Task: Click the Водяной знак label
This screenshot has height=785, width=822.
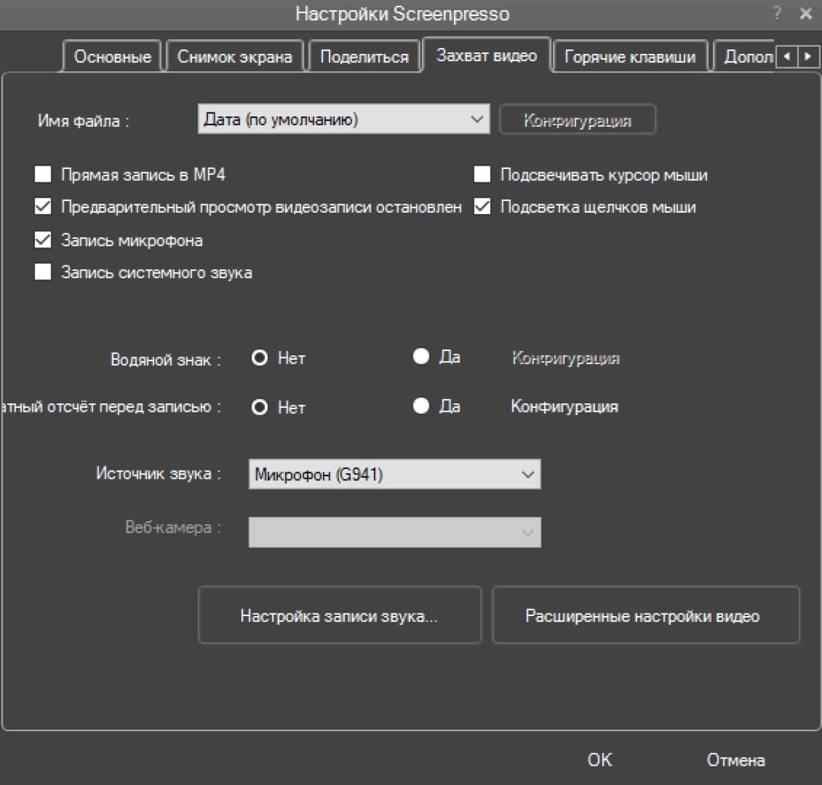Action: (x=166, y=359)
